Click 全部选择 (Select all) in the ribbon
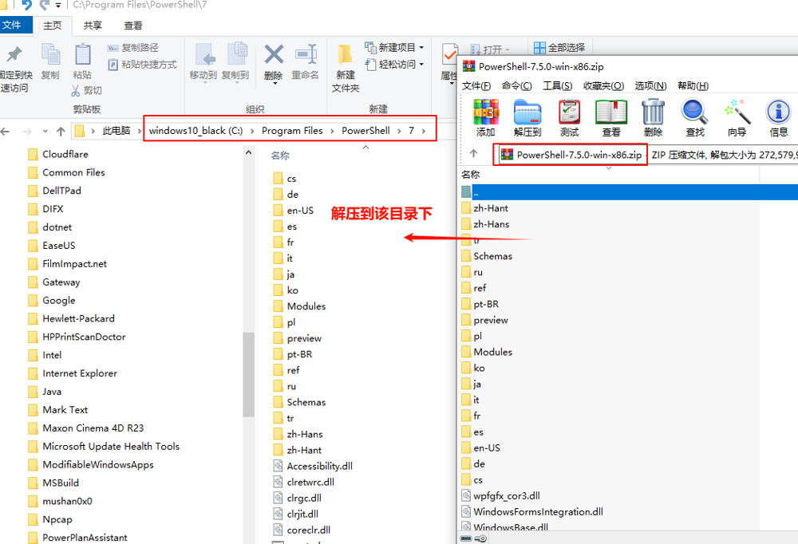This screenshot has height=544, width=798. (x=559, y=48)
